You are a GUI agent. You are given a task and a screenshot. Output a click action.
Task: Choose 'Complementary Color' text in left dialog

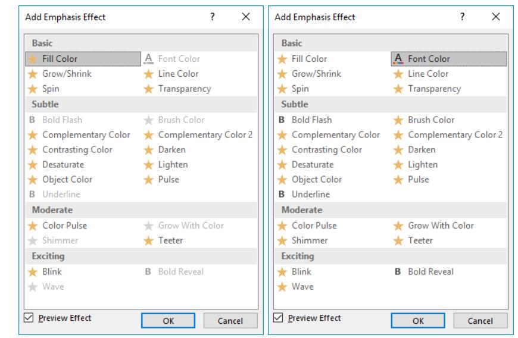click(86, 134)
